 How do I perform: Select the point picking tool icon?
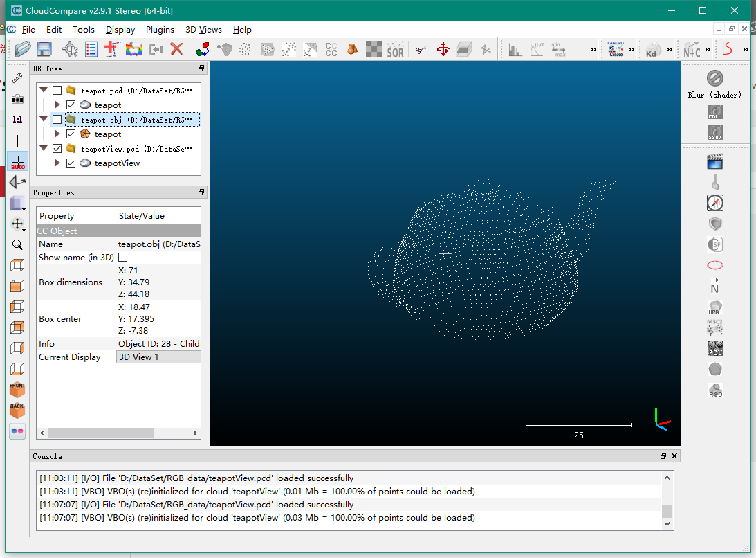coord(70,49)
